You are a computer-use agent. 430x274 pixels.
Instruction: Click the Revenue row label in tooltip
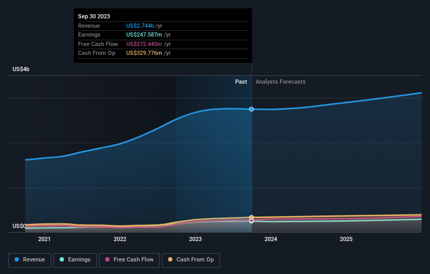[x=89, y=26]
